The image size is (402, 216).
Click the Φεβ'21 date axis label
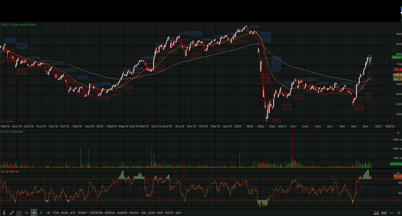coord(390,126)
